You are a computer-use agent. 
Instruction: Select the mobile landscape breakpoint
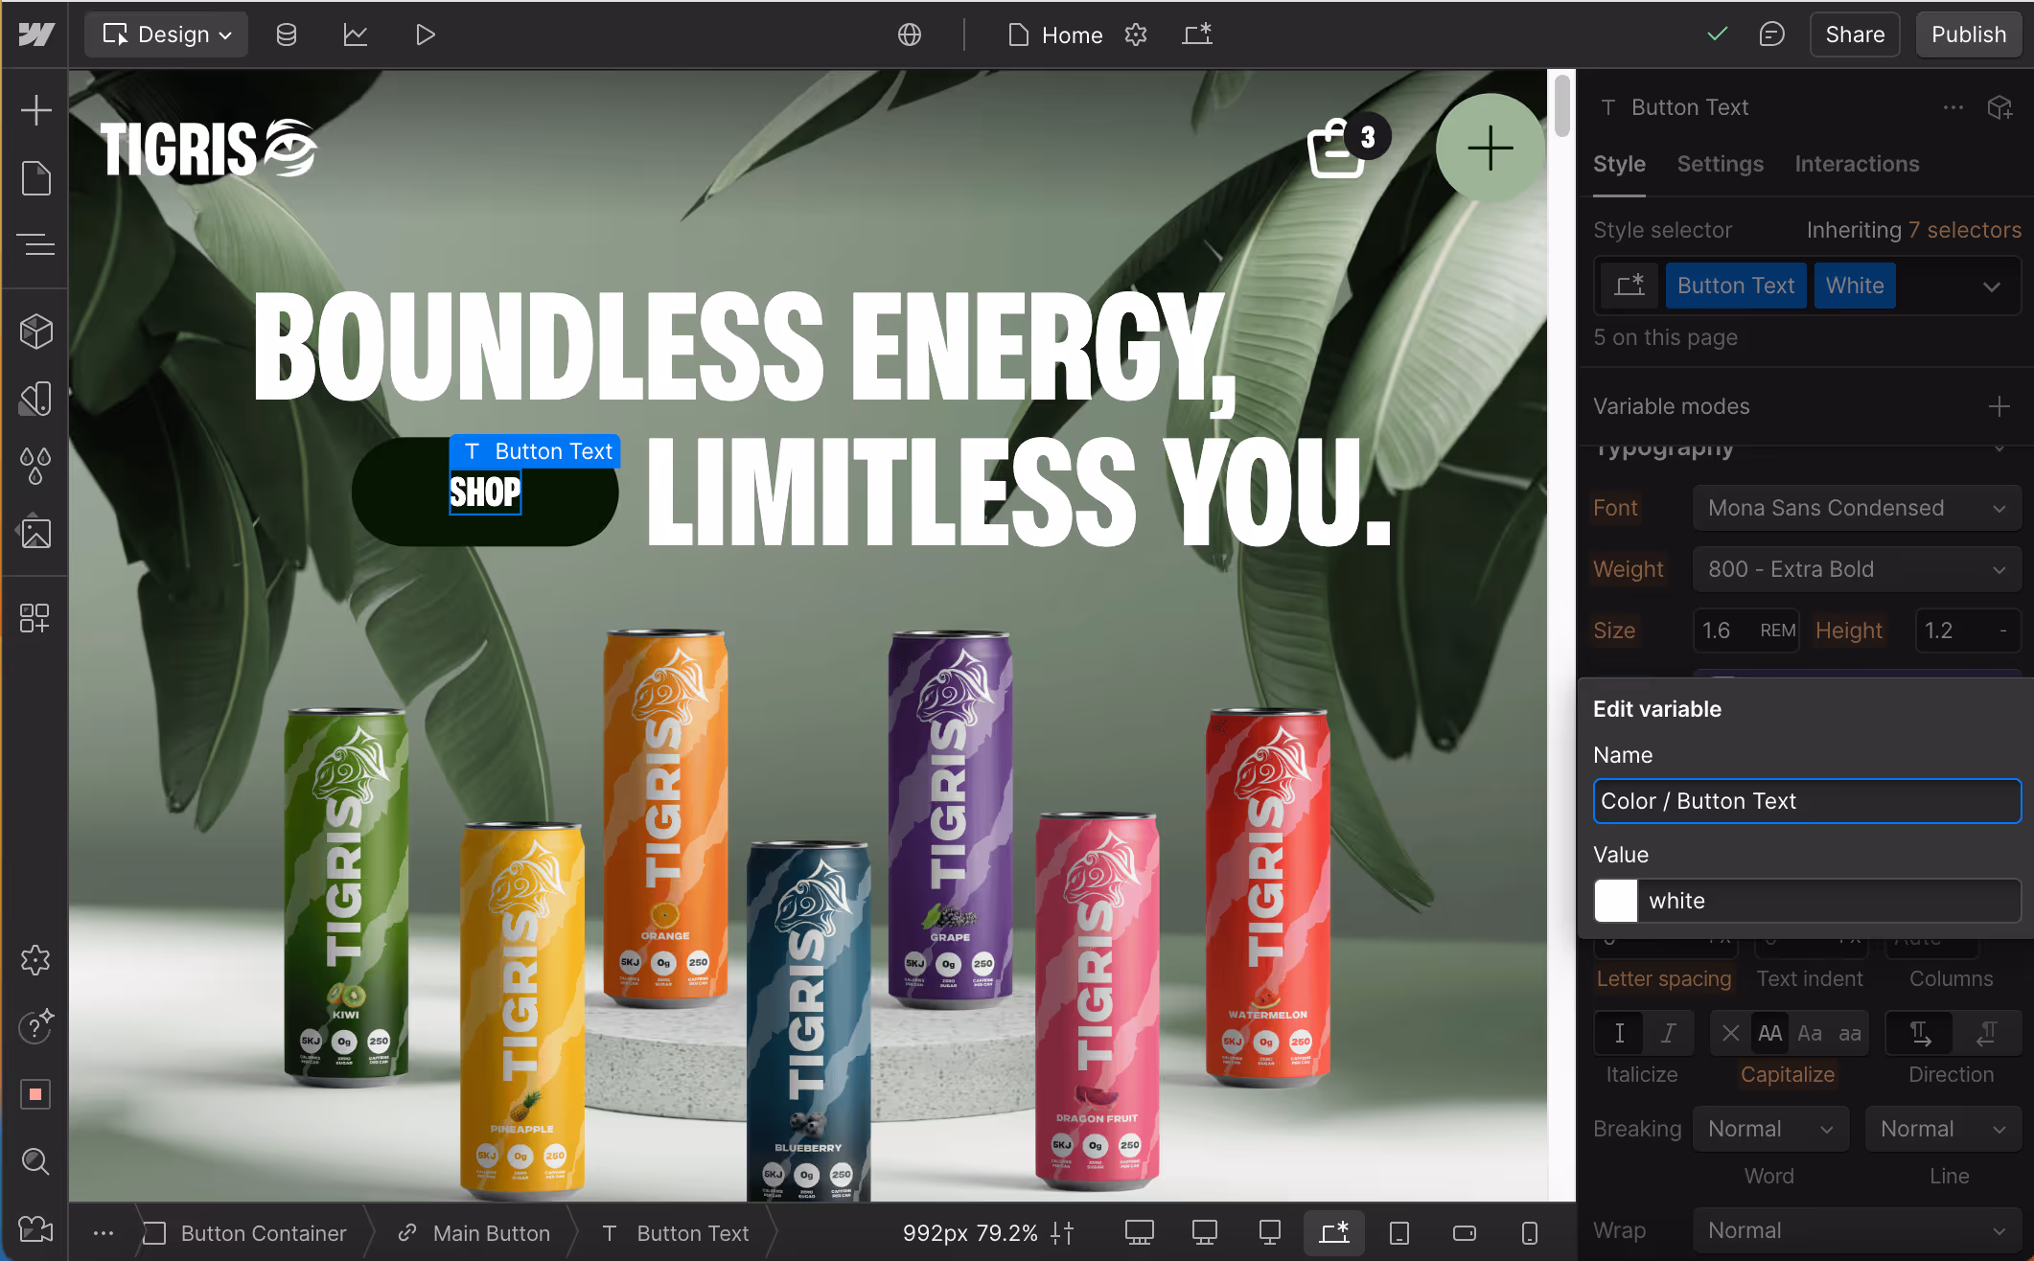tap(1465, 1232)
